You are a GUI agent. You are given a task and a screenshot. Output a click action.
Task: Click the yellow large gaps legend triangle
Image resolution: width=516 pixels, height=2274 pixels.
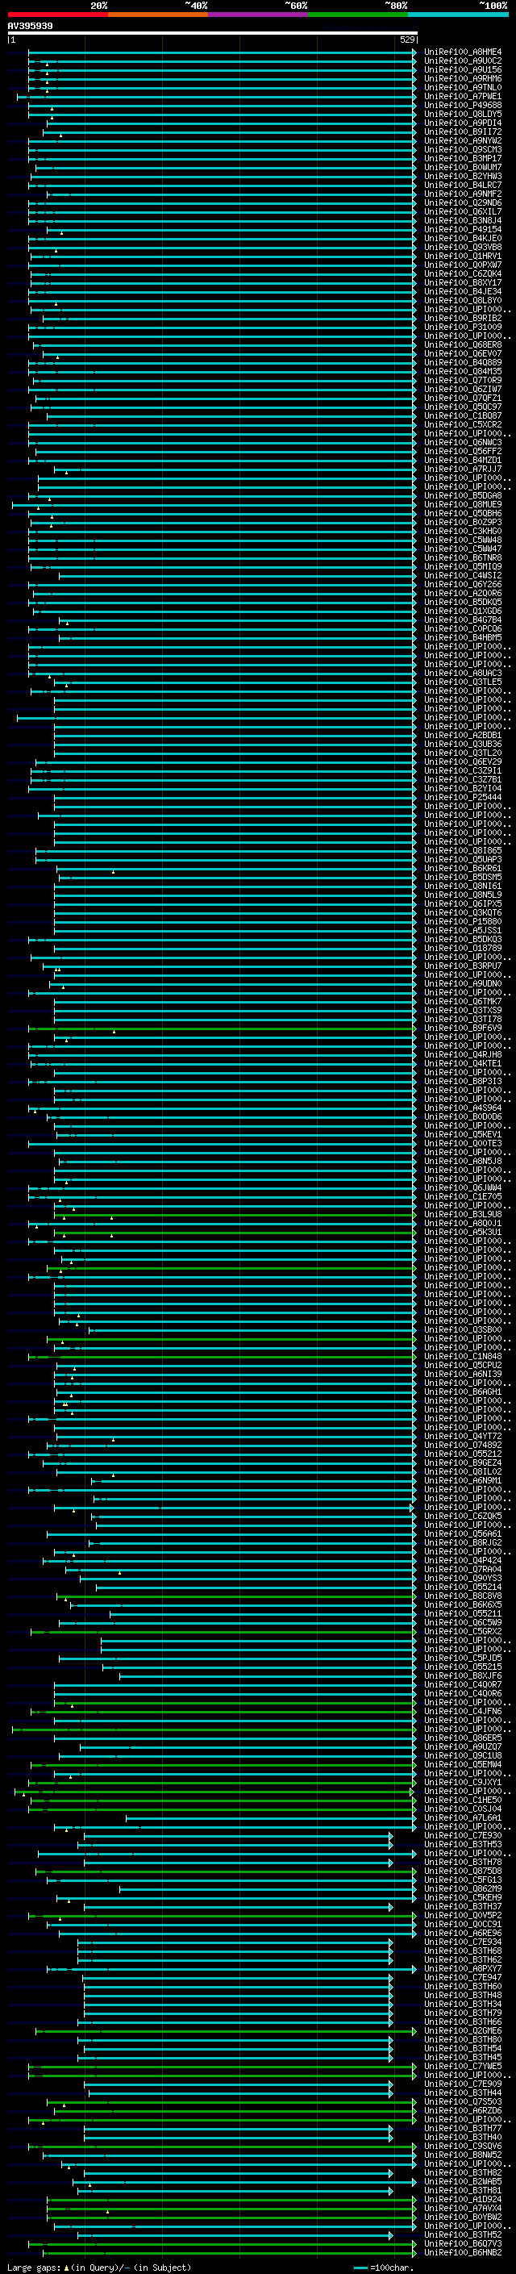pos(67,2267)
